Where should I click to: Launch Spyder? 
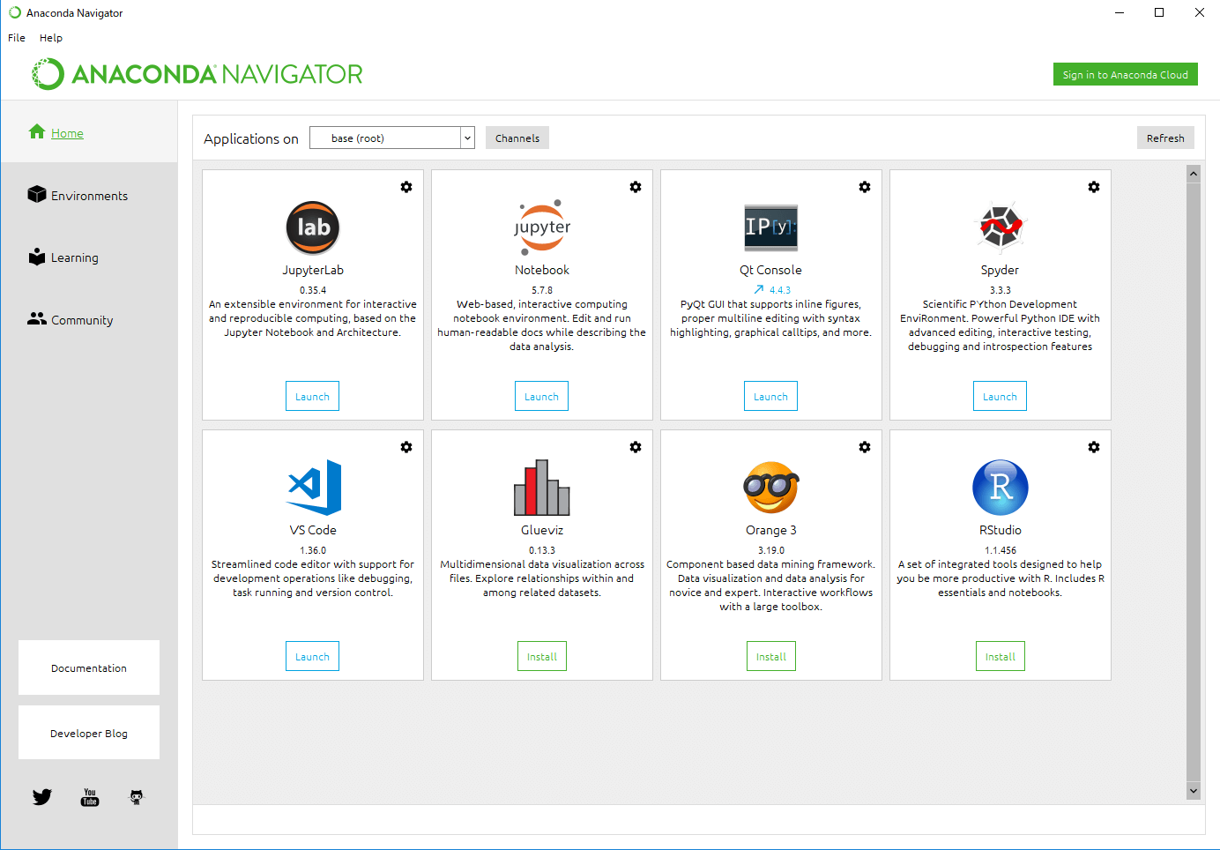[1001, 396]
